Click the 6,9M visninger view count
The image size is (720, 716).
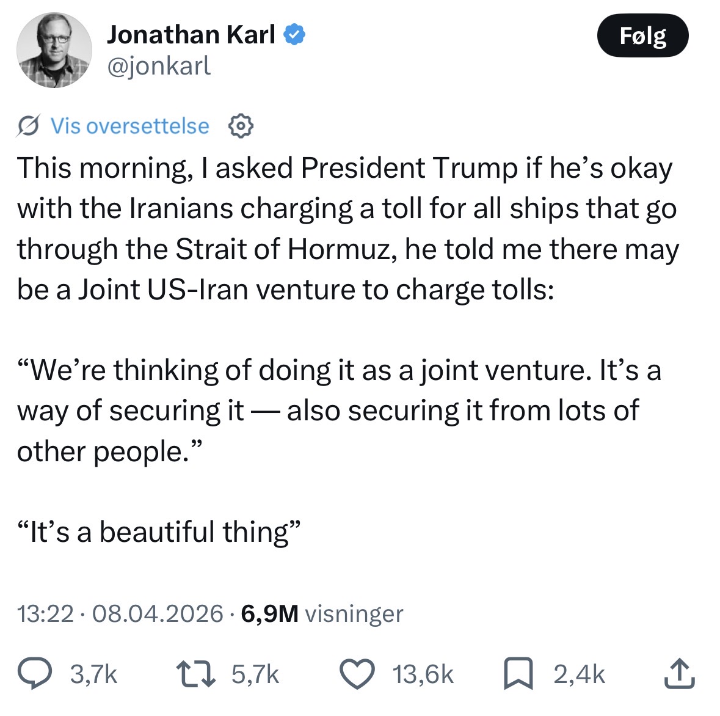coord(322,613)
